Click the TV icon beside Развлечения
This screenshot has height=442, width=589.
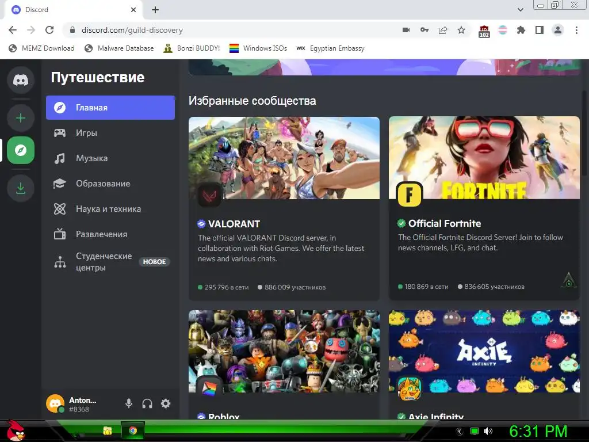(x=60, y=234)
